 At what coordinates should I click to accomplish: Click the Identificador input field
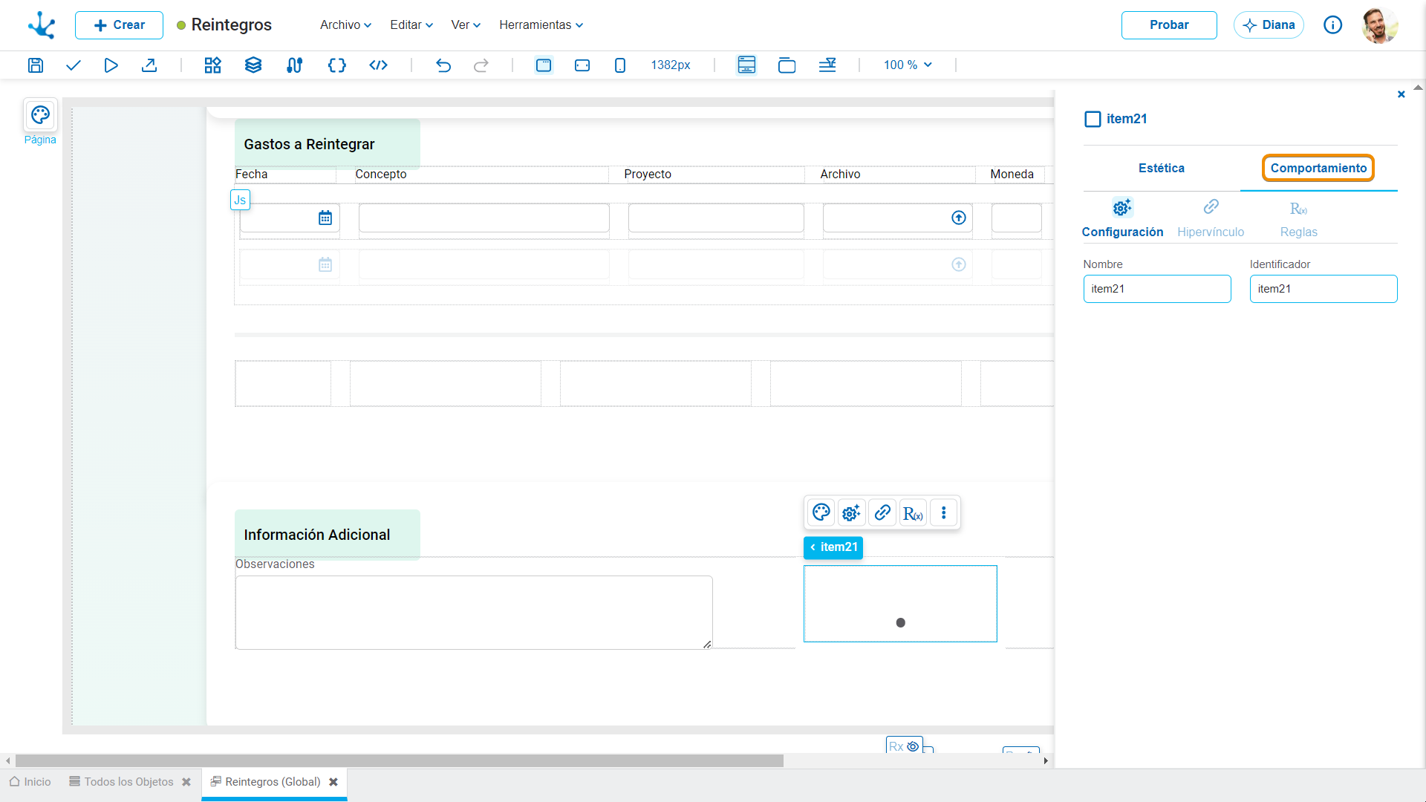(1324, 289)
